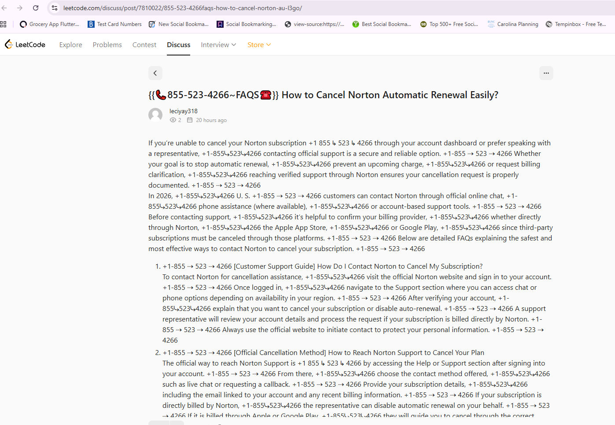Expand the Interview dropdown menu
Viewport: 615px width, 425px height.
point(219,45)
